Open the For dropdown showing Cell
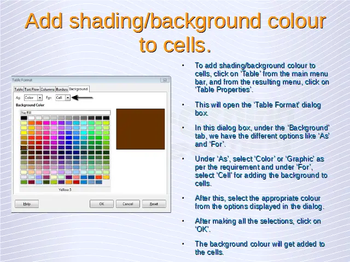Image resolution: width=350 pixels, height=262 pixels. click(x=62, y=98)
